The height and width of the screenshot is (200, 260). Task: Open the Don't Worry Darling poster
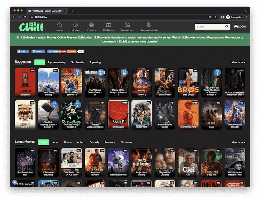(48, 83)
